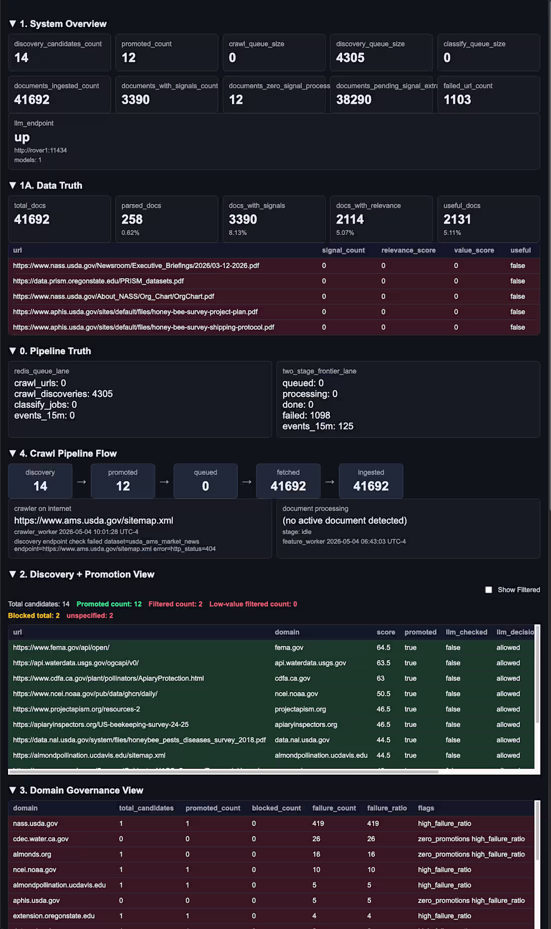Click the fetched stage box showing 41692

[x=288, y=481]
